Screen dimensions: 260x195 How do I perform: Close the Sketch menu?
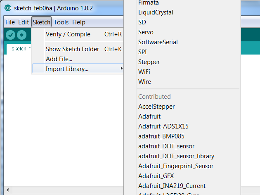click(x=41, y=22)
